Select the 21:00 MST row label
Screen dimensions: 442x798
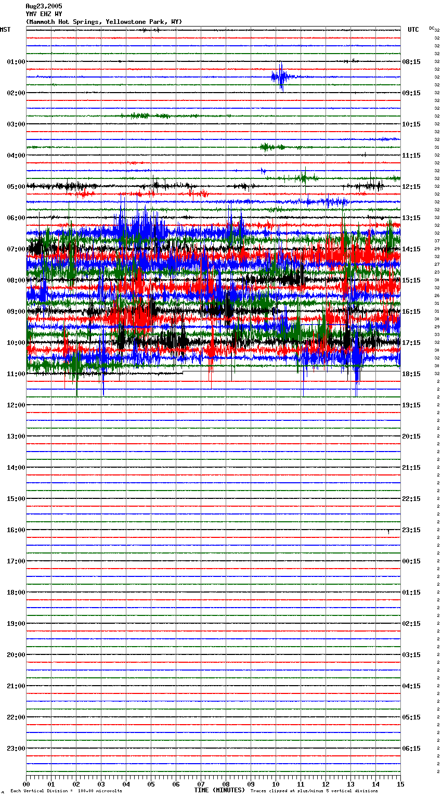(x=16, y=686)
